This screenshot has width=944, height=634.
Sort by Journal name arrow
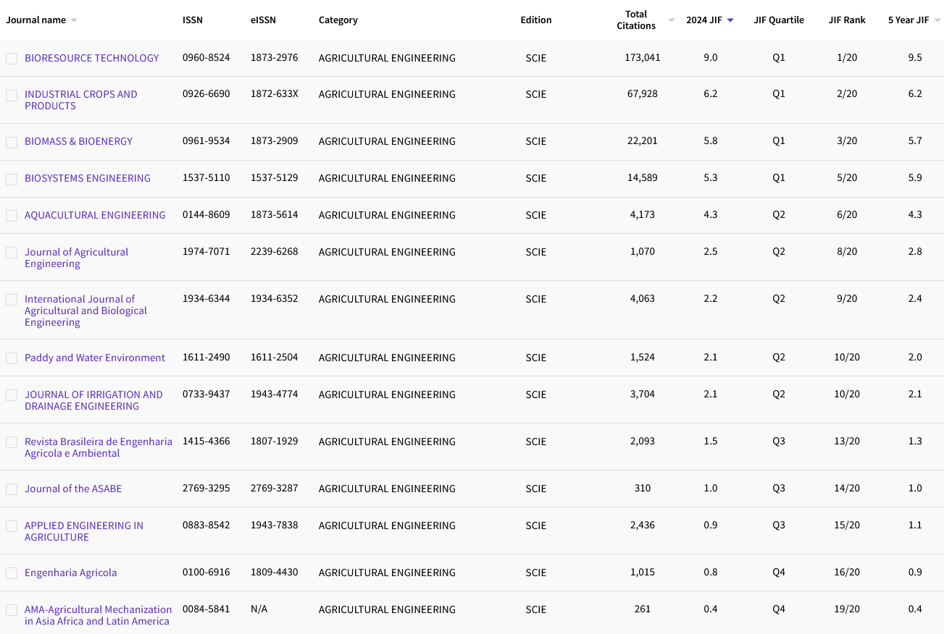(73, 20)
